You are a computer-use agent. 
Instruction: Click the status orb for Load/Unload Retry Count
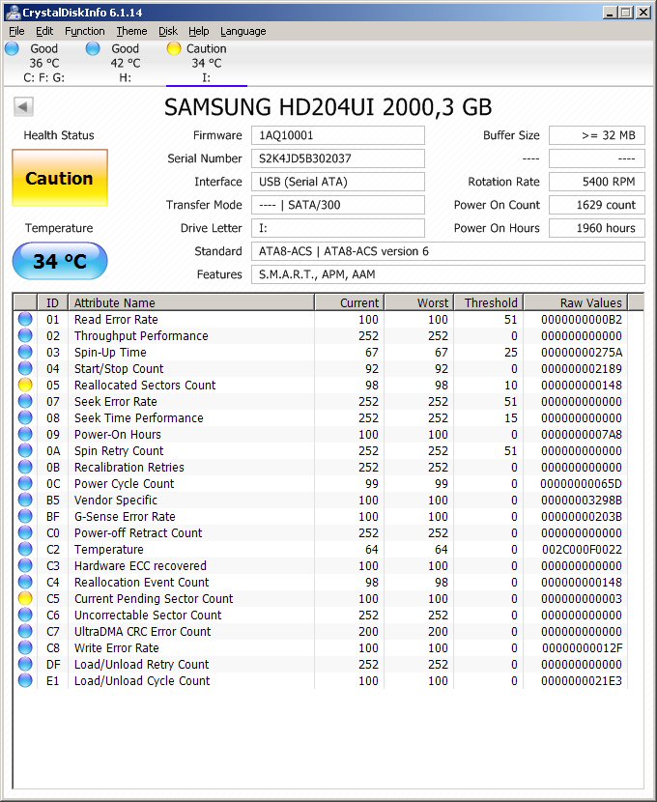tap(25, 664)
